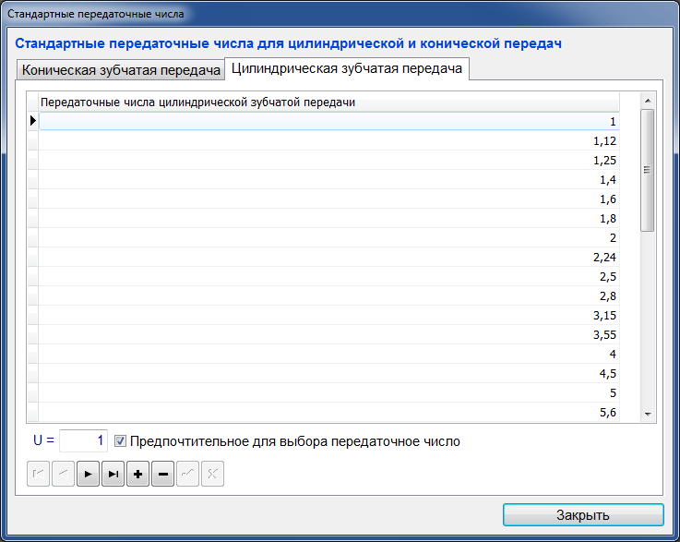Select the row with value 1,25

coord(328,160)
